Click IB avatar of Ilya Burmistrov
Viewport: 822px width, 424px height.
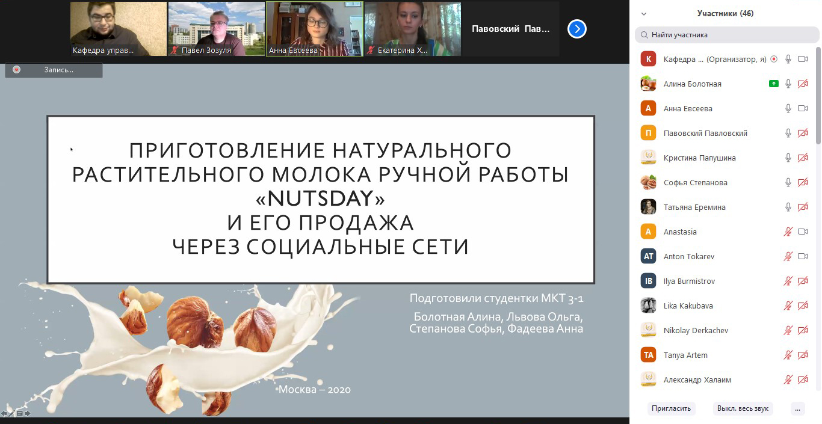point(648,281)
